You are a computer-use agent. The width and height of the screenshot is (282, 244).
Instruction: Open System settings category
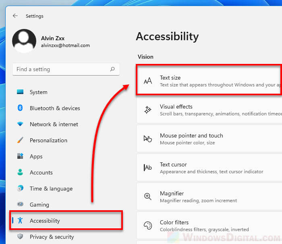click(66, 92)
